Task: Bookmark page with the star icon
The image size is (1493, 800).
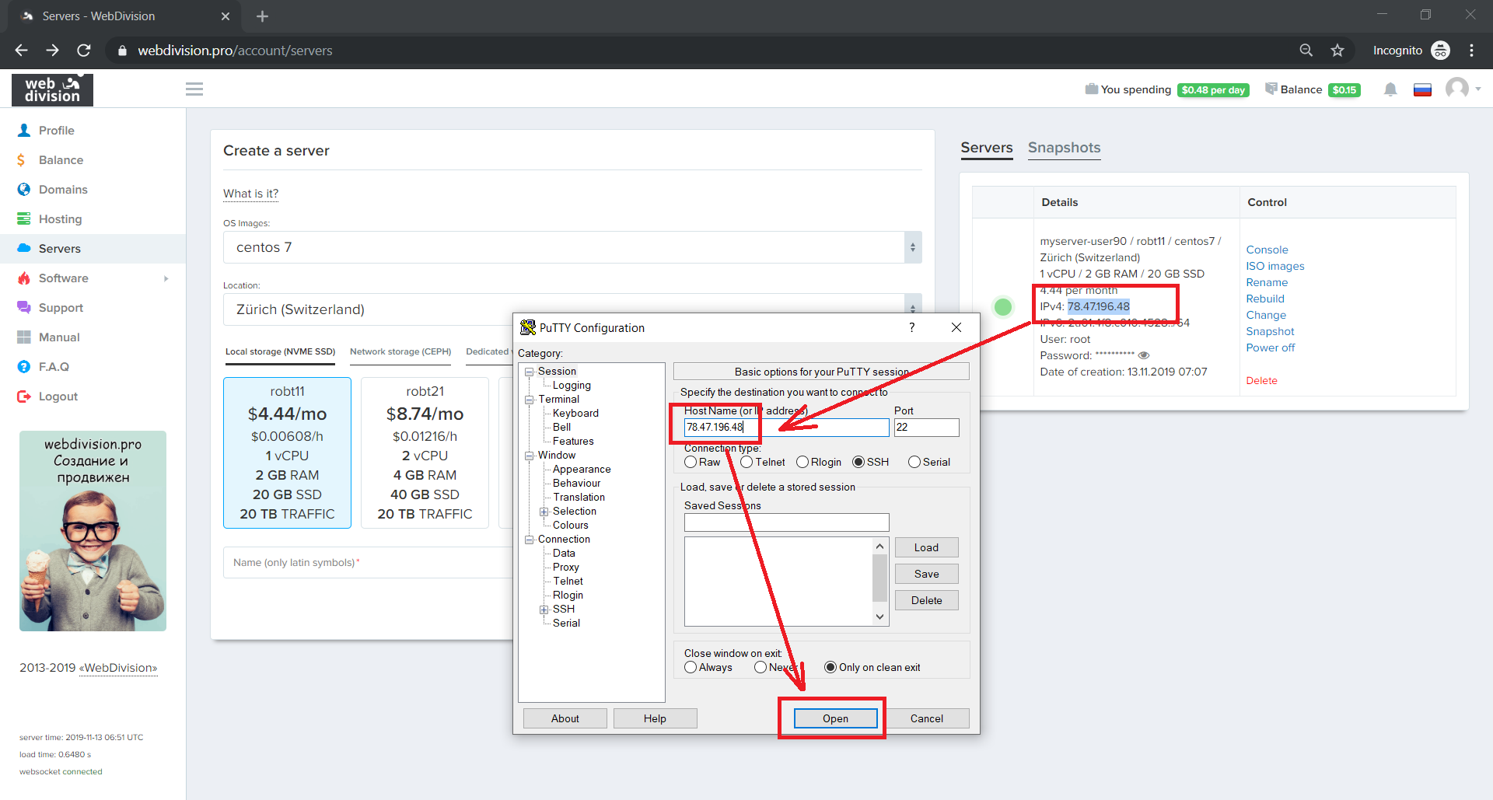Action: [x=1337, y=51]
